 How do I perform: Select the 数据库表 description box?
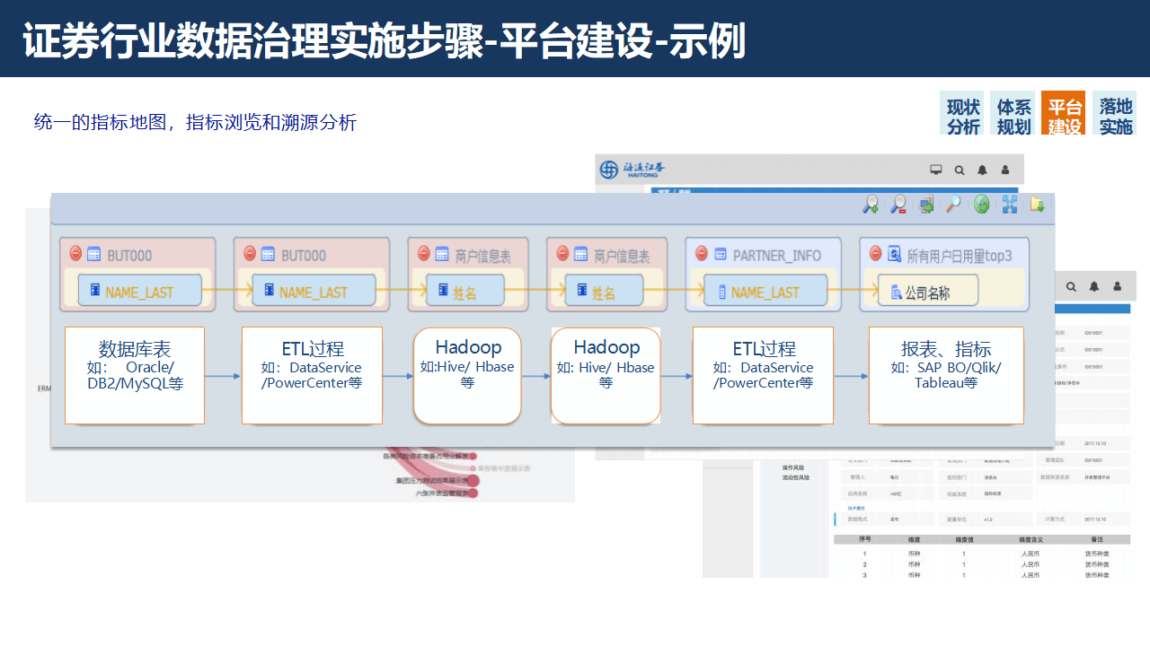(135, 375)
